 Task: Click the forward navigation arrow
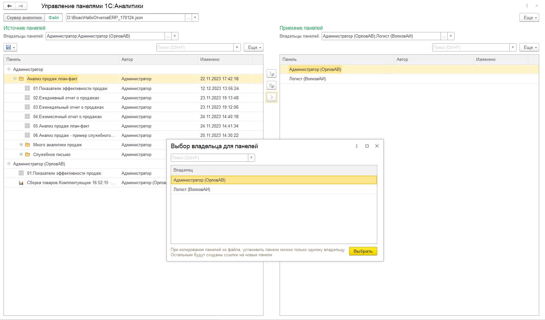coord(21,6)
